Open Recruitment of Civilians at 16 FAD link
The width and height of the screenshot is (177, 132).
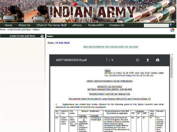111,47
